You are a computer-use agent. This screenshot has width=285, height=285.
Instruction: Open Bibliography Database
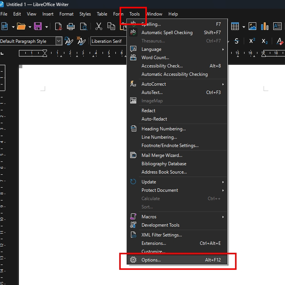click(177, 164)
